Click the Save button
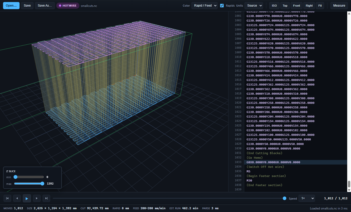Image resolution: width=351 pixels, height=212 pixels. 27,6
